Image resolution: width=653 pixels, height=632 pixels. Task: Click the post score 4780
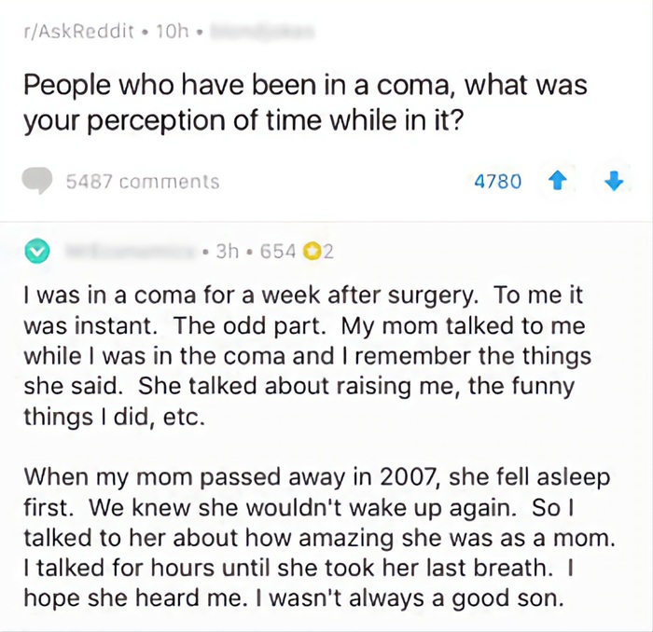click(x=497, y=182)
